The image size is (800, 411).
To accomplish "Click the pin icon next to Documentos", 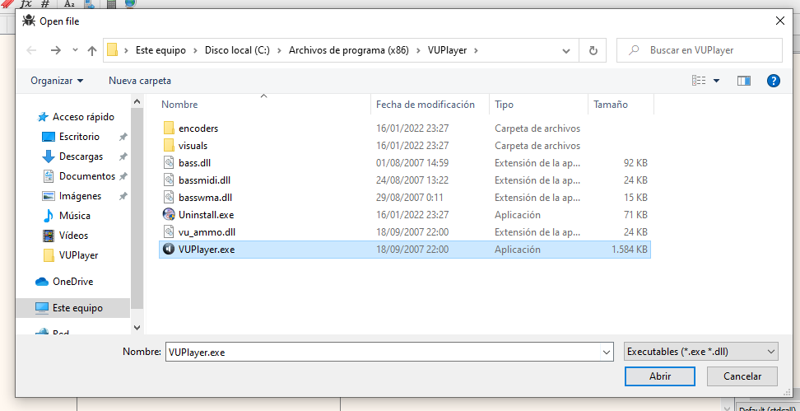I will click(x=123, y=176).
